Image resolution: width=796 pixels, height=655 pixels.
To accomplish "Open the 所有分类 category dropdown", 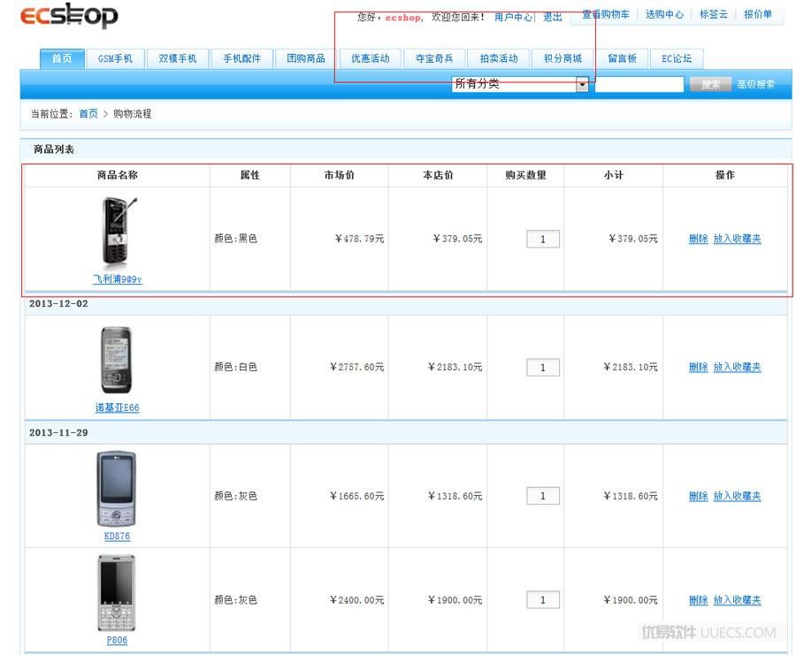I will pos(520,84).
